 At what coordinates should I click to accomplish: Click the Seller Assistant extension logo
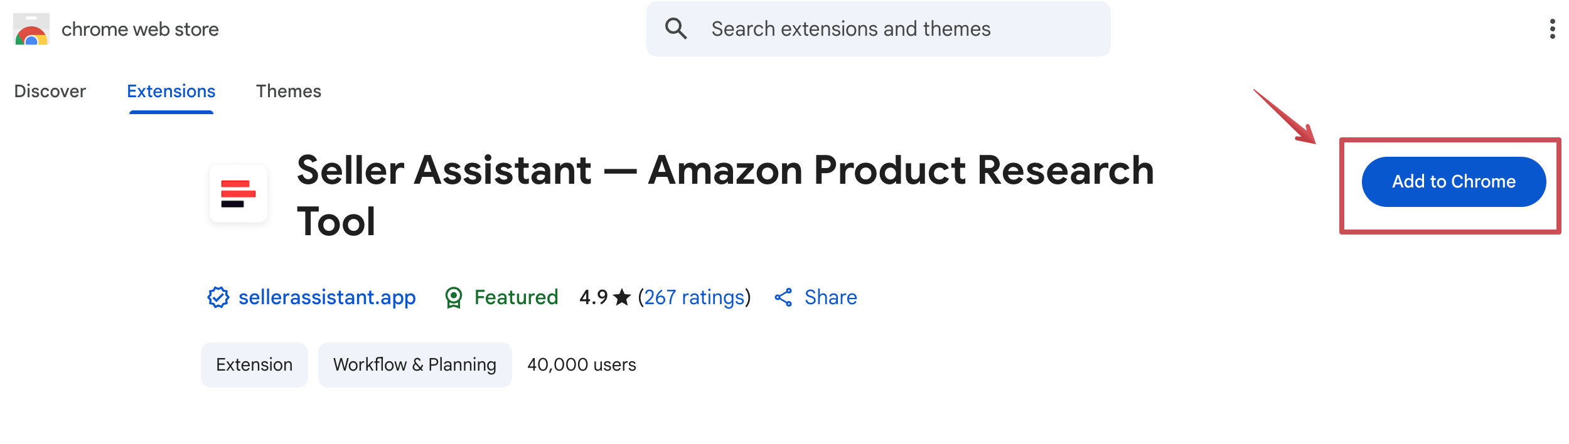pyautogui.click(x=238, y=194)
